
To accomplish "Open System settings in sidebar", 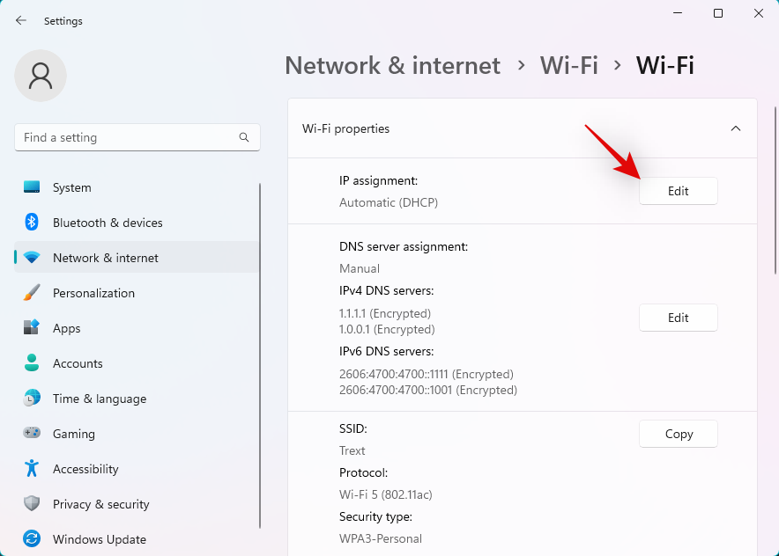I will click(x=70, y=187).
